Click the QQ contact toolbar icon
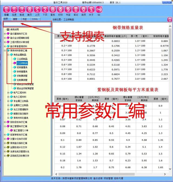173x182 pixels. 99,9
